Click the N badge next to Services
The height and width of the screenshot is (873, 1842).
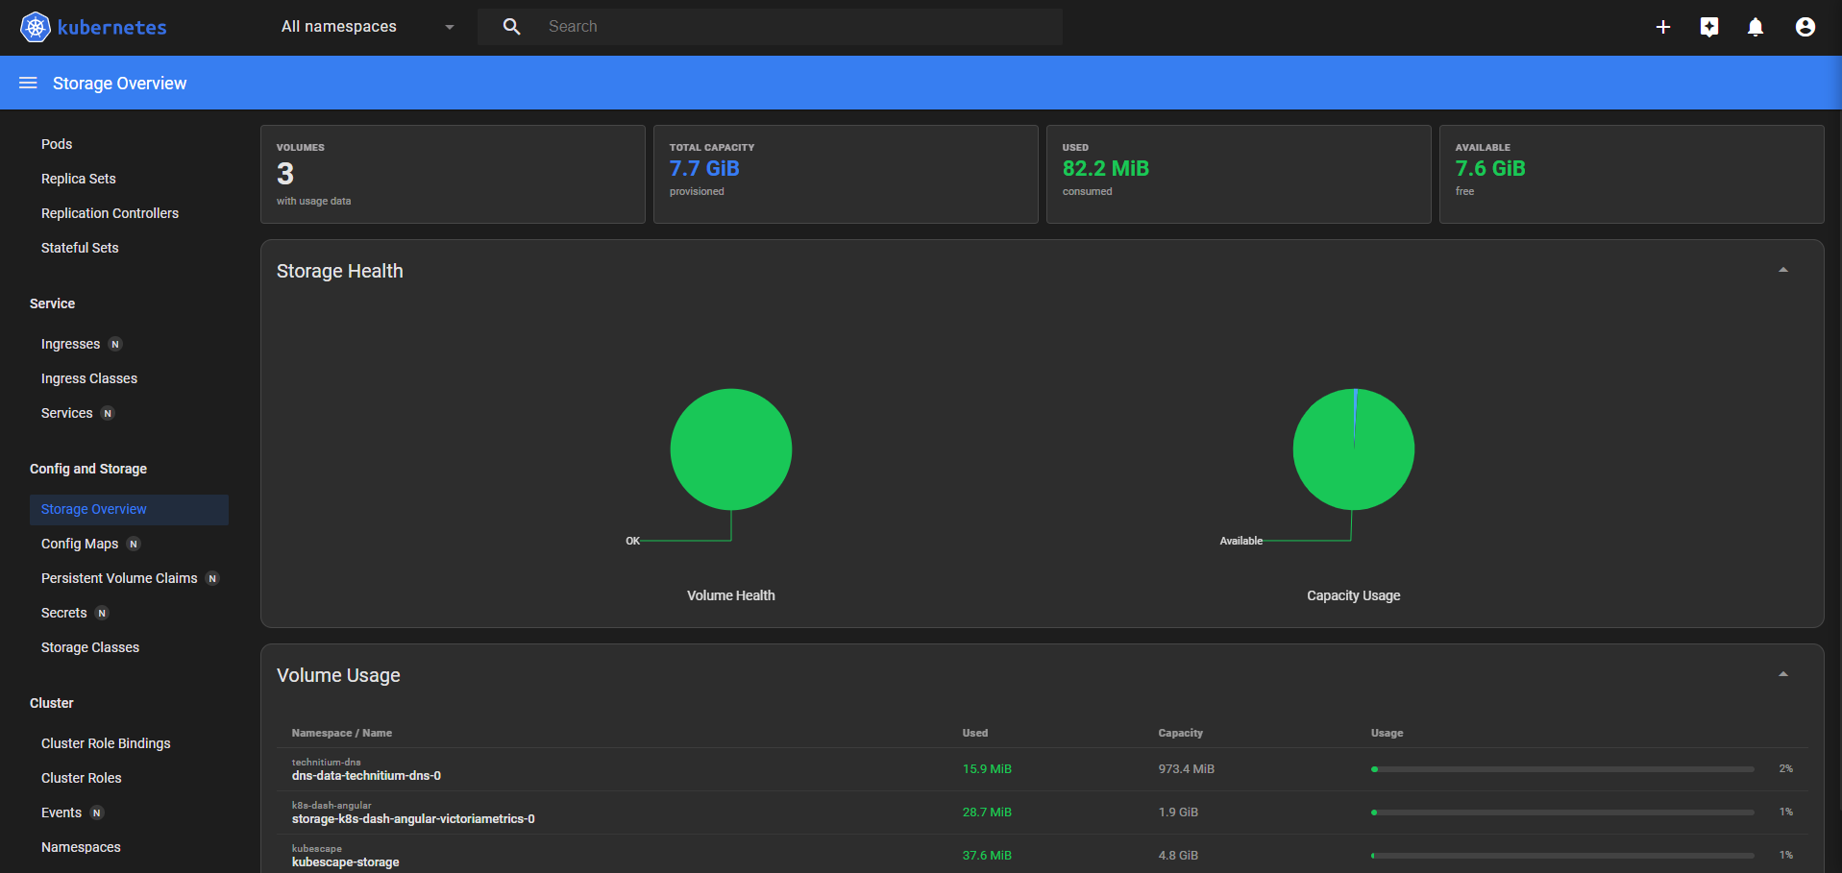click(108, 414)
